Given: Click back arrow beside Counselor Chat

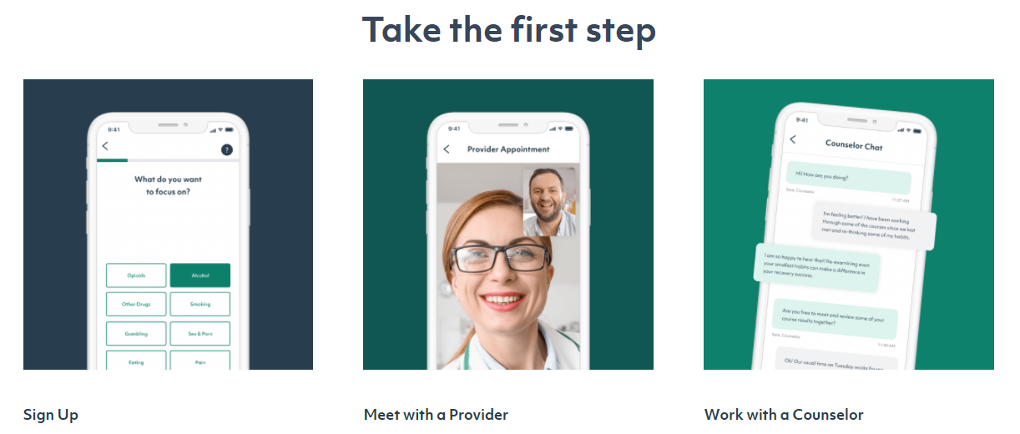Looking at the screenshot, I should [x=793, y=139].
